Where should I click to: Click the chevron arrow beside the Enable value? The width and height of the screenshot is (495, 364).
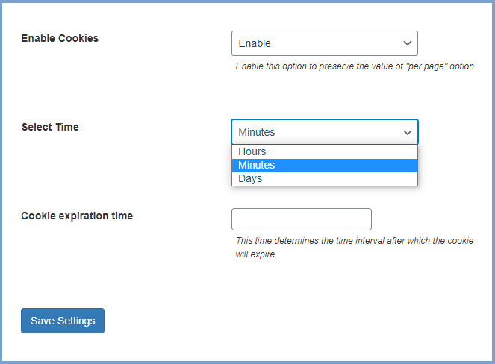pyautogui.click(x=408, y=43)
